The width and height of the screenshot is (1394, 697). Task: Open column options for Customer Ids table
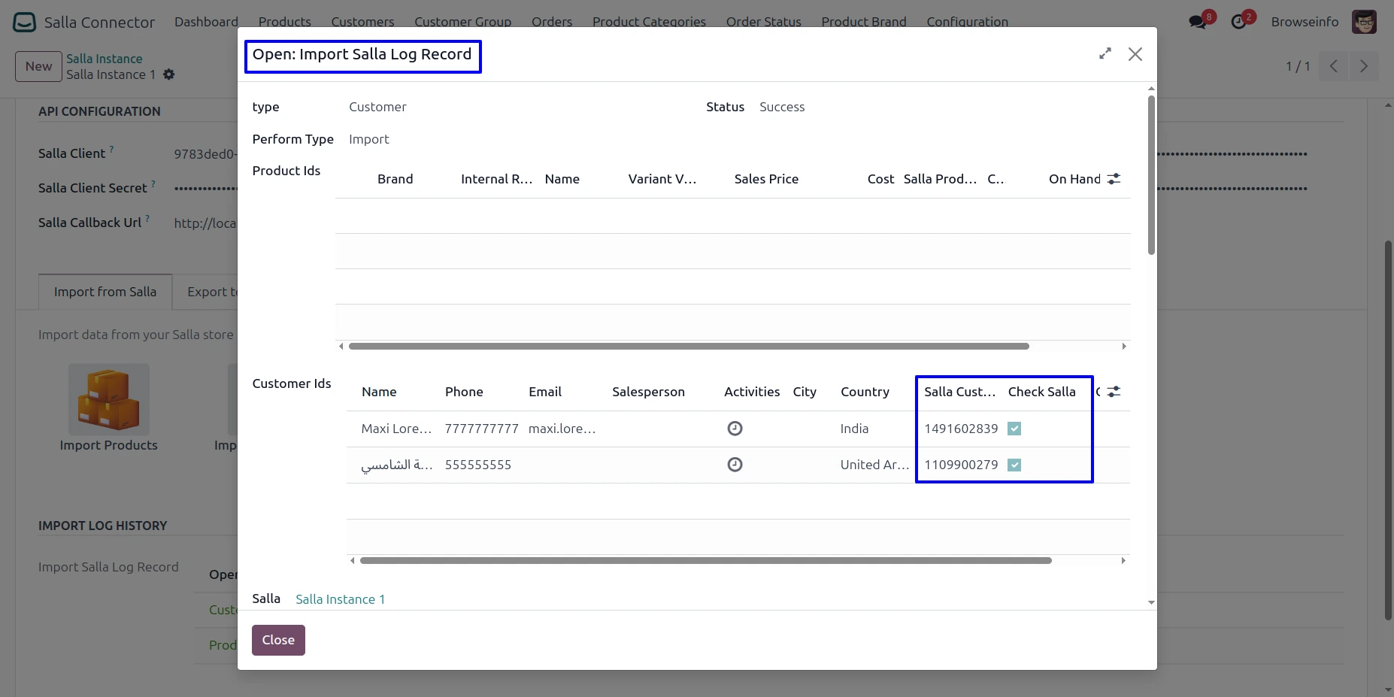1114,392
